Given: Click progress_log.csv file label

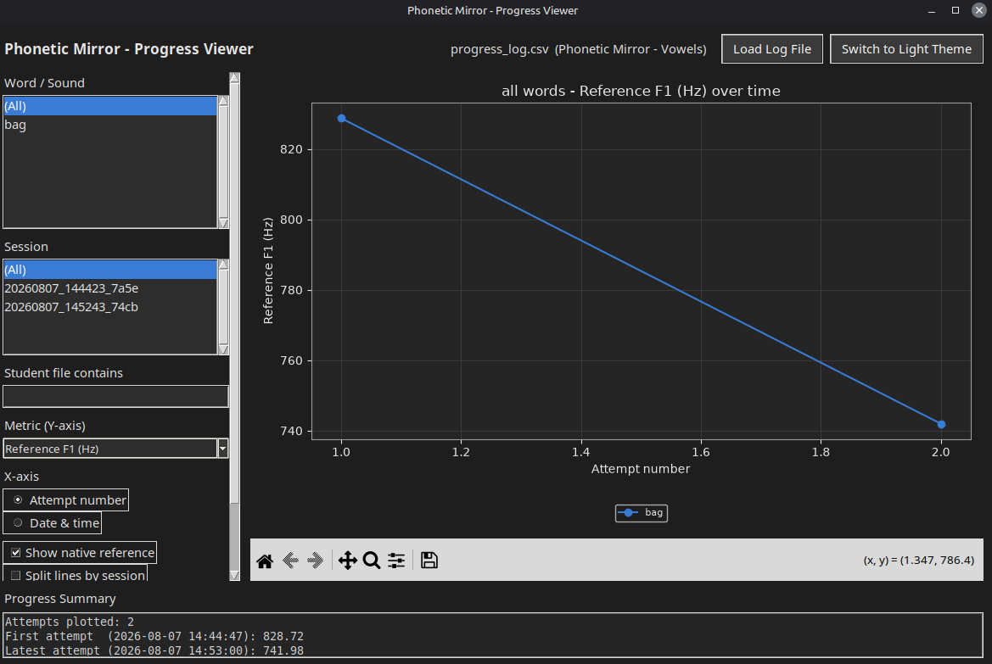Looking at the screenshot, I should point(578,49).
